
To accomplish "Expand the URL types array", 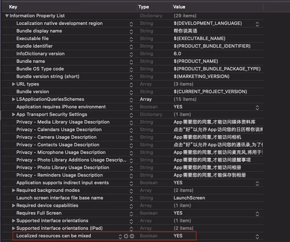I will [x=14, y=84].
